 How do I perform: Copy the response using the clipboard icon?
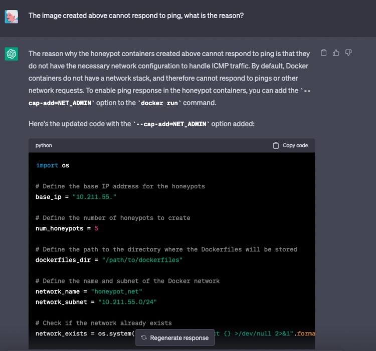point(324,53)
